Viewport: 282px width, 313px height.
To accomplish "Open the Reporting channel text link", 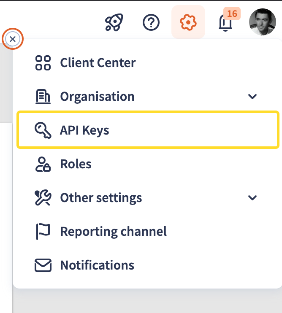I will pyautogui.click(x=114, y=232).
